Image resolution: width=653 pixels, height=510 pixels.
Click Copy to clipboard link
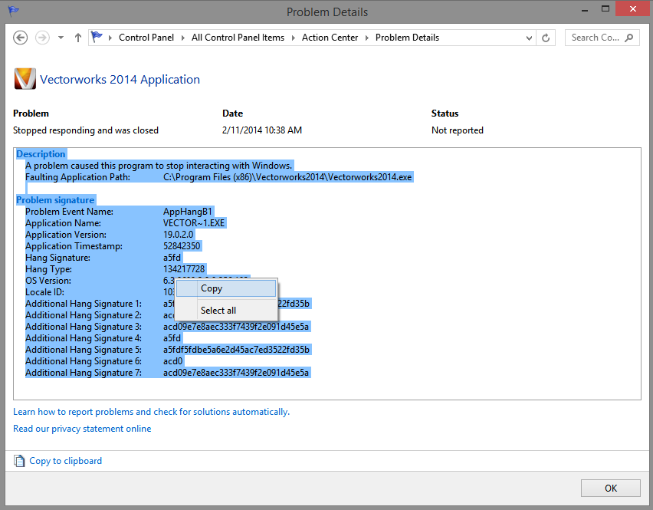click(x=65, y=461)
